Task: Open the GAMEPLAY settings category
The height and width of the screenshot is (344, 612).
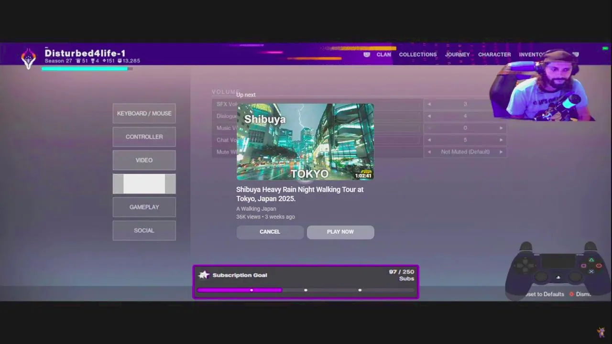Action: point(144,207)
